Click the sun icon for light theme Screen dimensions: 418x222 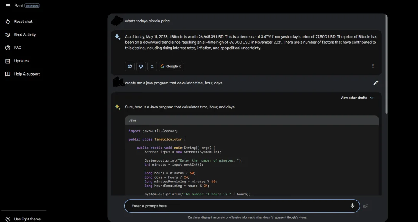point(8,219)
